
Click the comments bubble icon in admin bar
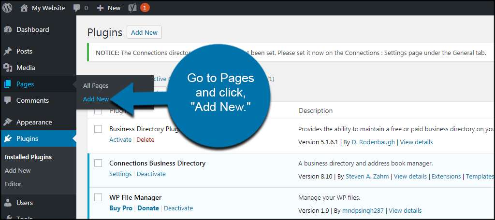point(77,8)
